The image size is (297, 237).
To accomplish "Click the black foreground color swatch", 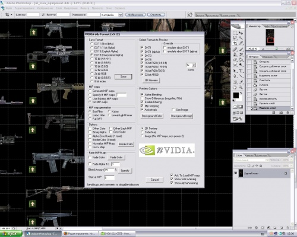I will [236, 95].
